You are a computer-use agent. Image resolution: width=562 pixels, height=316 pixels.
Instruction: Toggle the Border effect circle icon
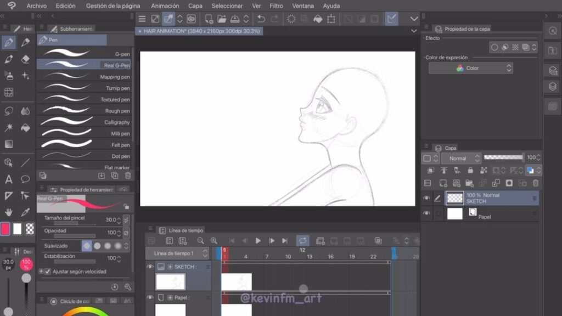[494, 47]
